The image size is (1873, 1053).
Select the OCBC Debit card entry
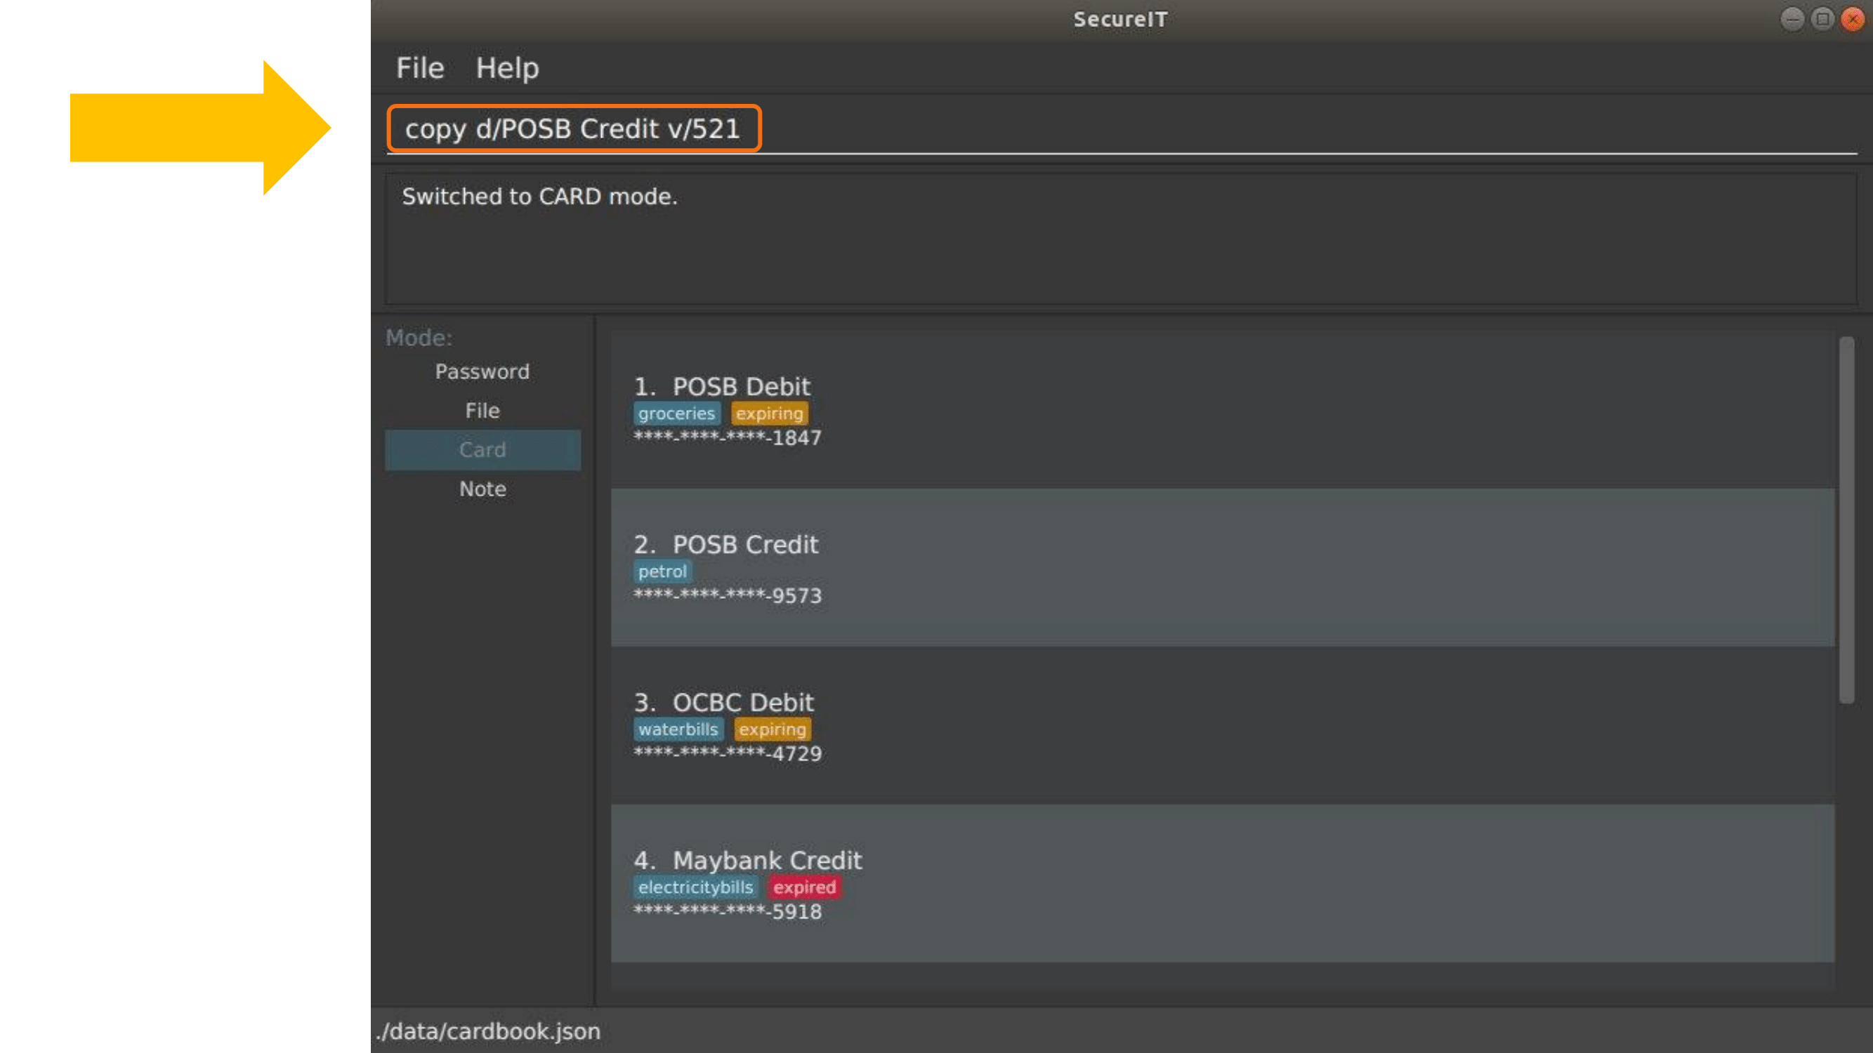coord(1221,725)
